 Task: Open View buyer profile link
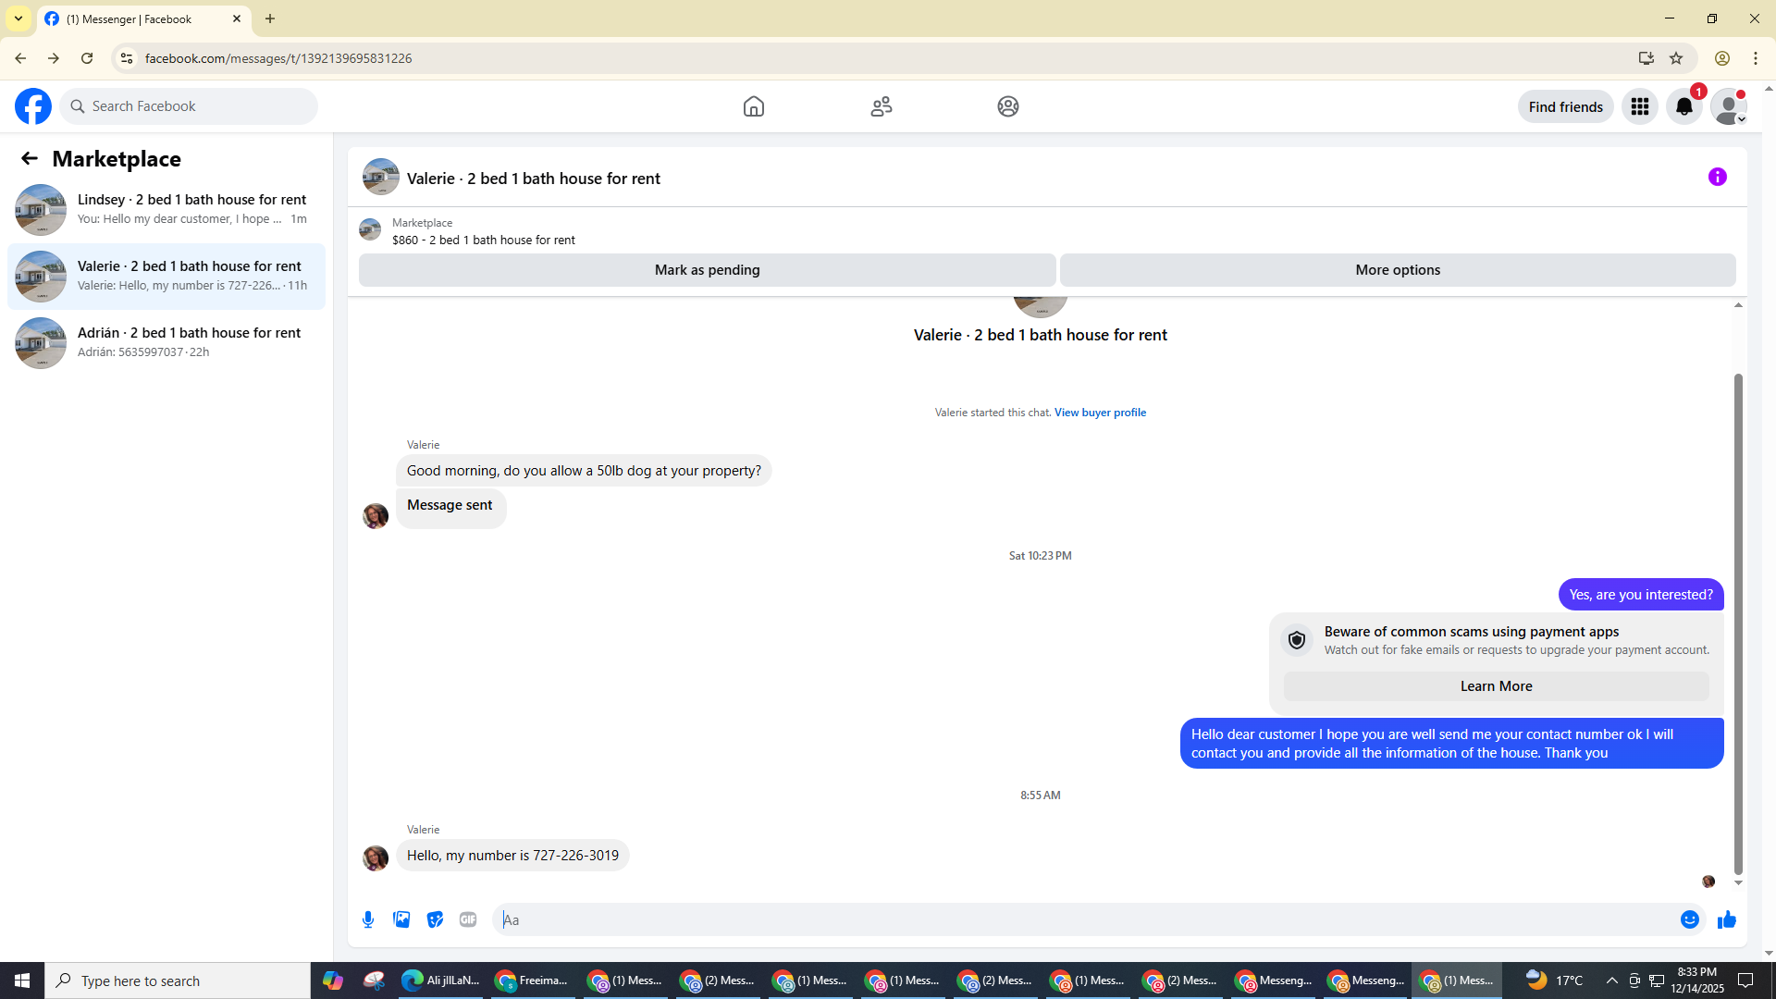pos(1100,413)
